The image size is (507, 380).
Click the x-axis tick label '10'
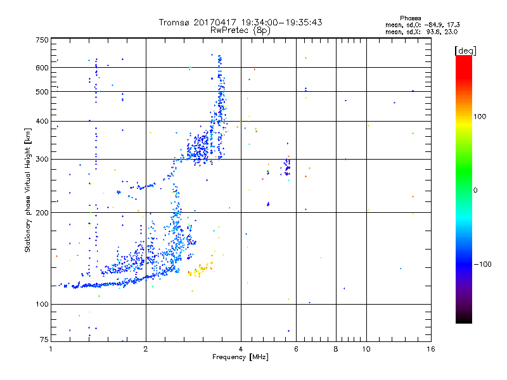coord(366,349)
